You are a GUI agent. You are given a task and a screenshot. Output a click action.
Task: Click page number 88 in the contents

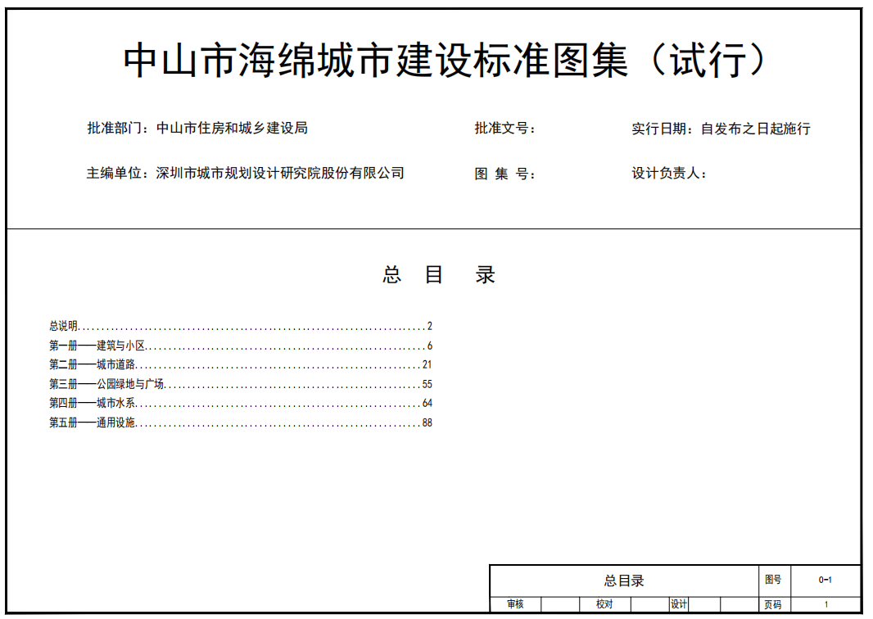[427, 423]
